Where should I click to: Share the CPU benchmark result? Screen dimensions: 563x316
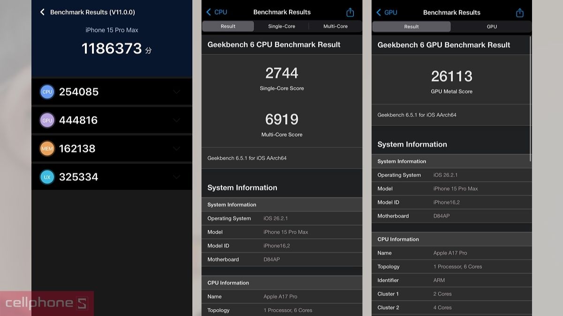pos(350,12)
